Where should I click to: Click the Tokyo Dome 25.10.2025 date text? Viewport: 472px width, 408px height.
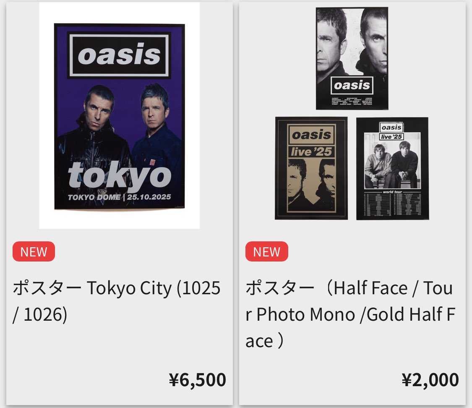tap(120, 196)
